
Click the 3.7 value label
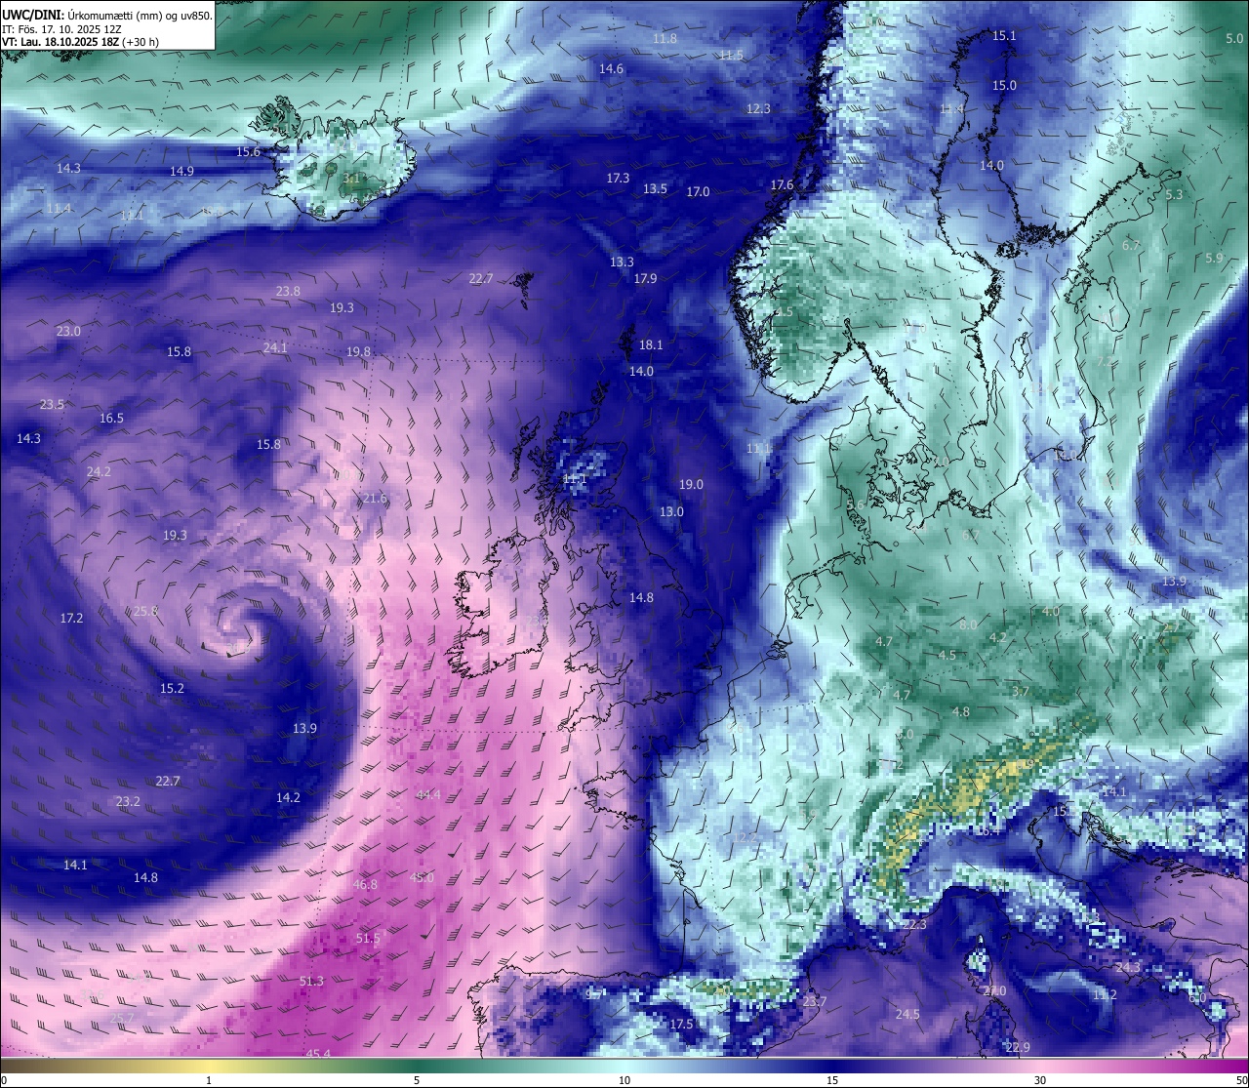1021,691
